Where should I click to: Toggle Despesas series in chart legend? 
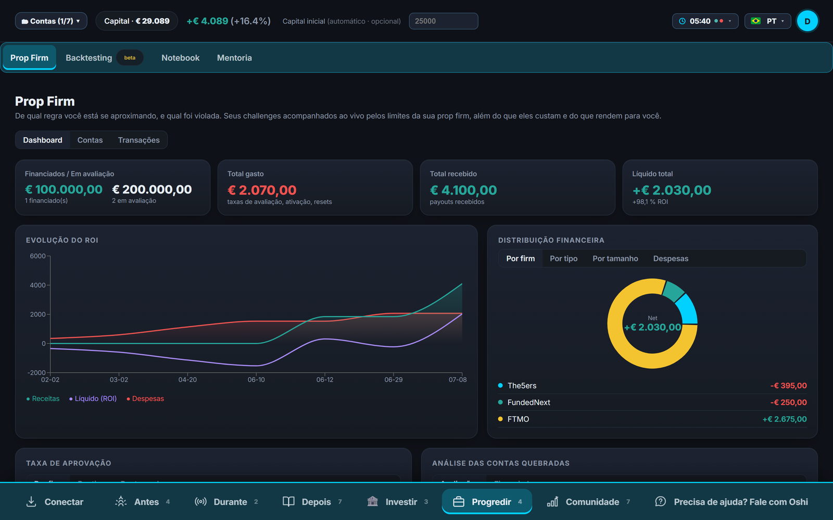click(145, 399)
